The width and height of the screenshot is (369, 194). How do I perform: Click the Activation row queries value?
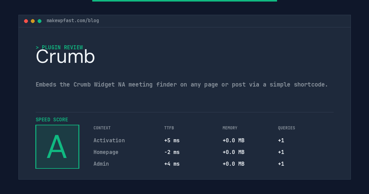click(x=281, y=140)
